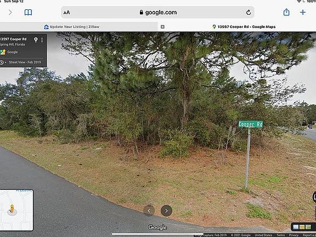This screenshot has height=237, width=316.
Task: Focus the google.com address bar
Action: pyautogui.click(x=158, y=13)
